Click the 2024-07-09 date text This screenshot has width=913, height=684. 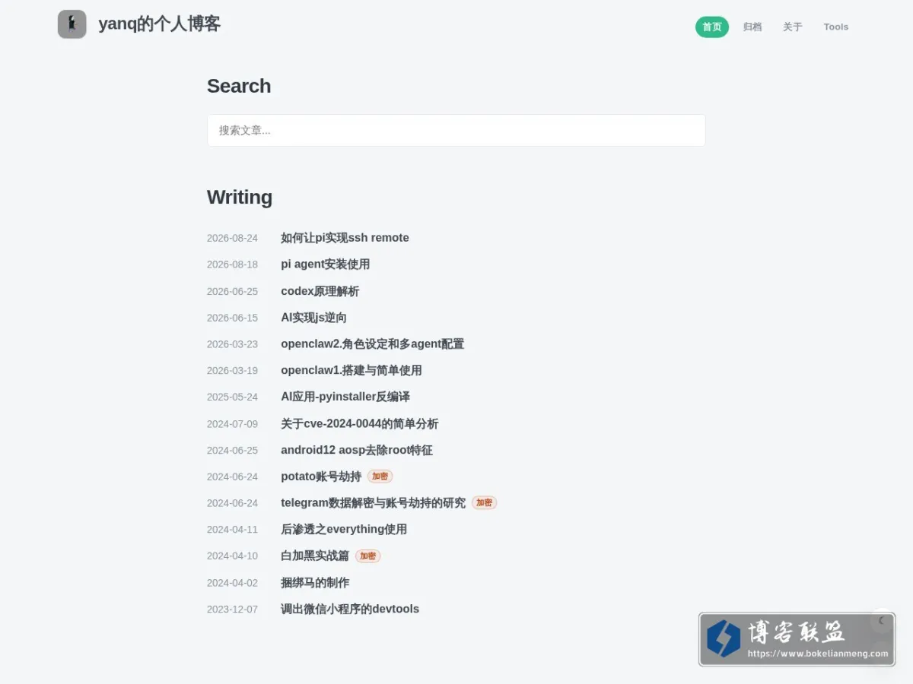(x=232, y=423)
